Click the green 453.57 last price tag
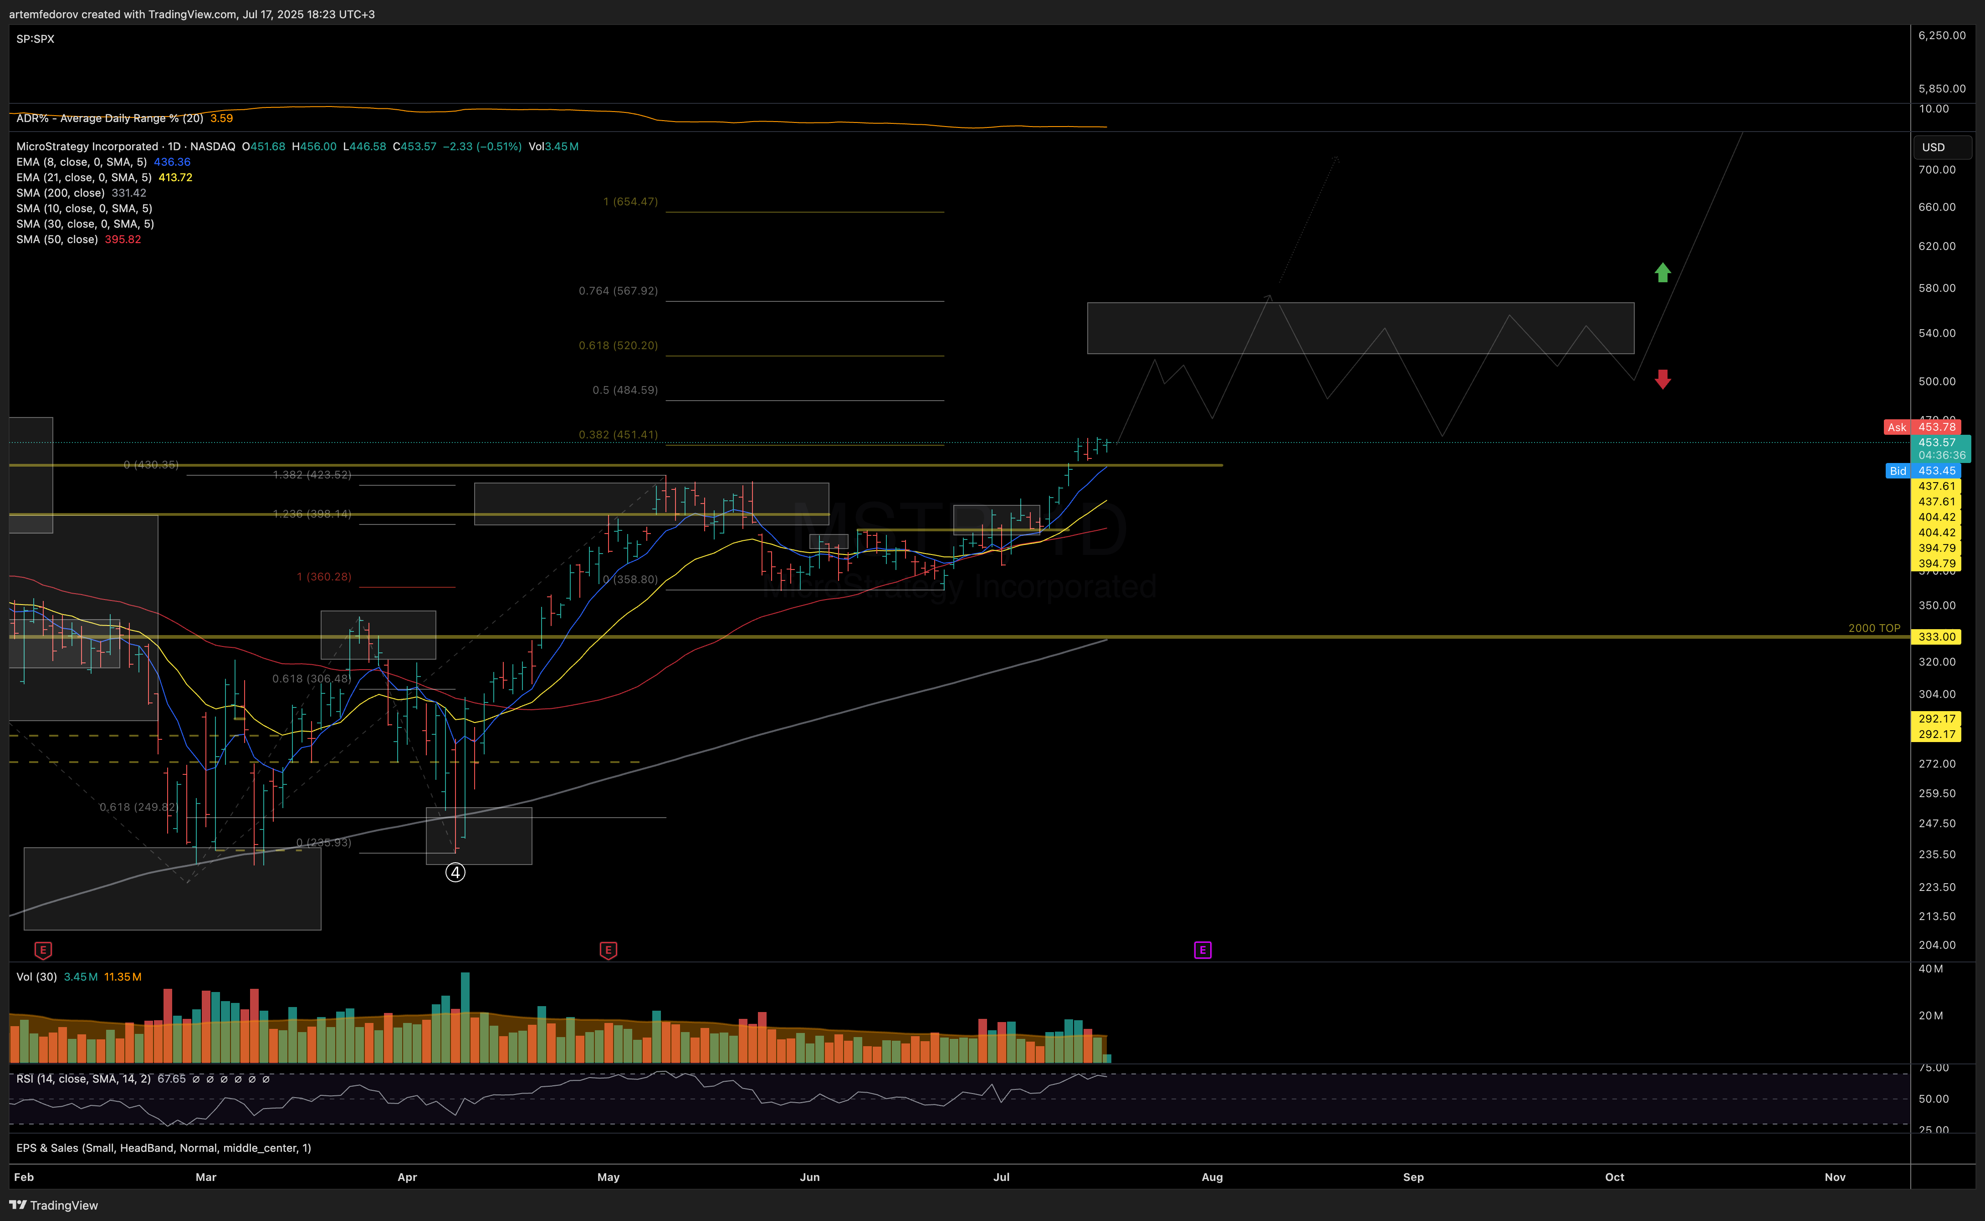 [1941, 448]
